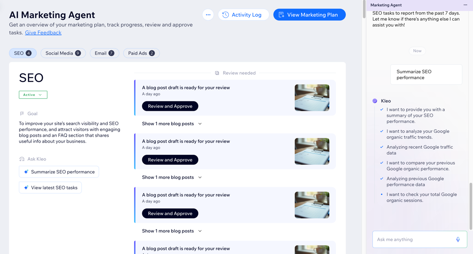The image size is (473, 254).
Task: Open second blog post thumbnail image
Action: pos(312,151)
